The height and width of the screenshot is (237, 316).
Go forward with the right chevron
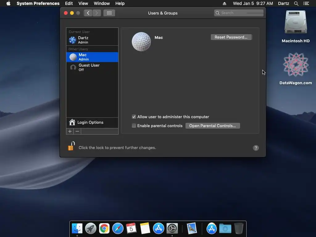(97, 13)
